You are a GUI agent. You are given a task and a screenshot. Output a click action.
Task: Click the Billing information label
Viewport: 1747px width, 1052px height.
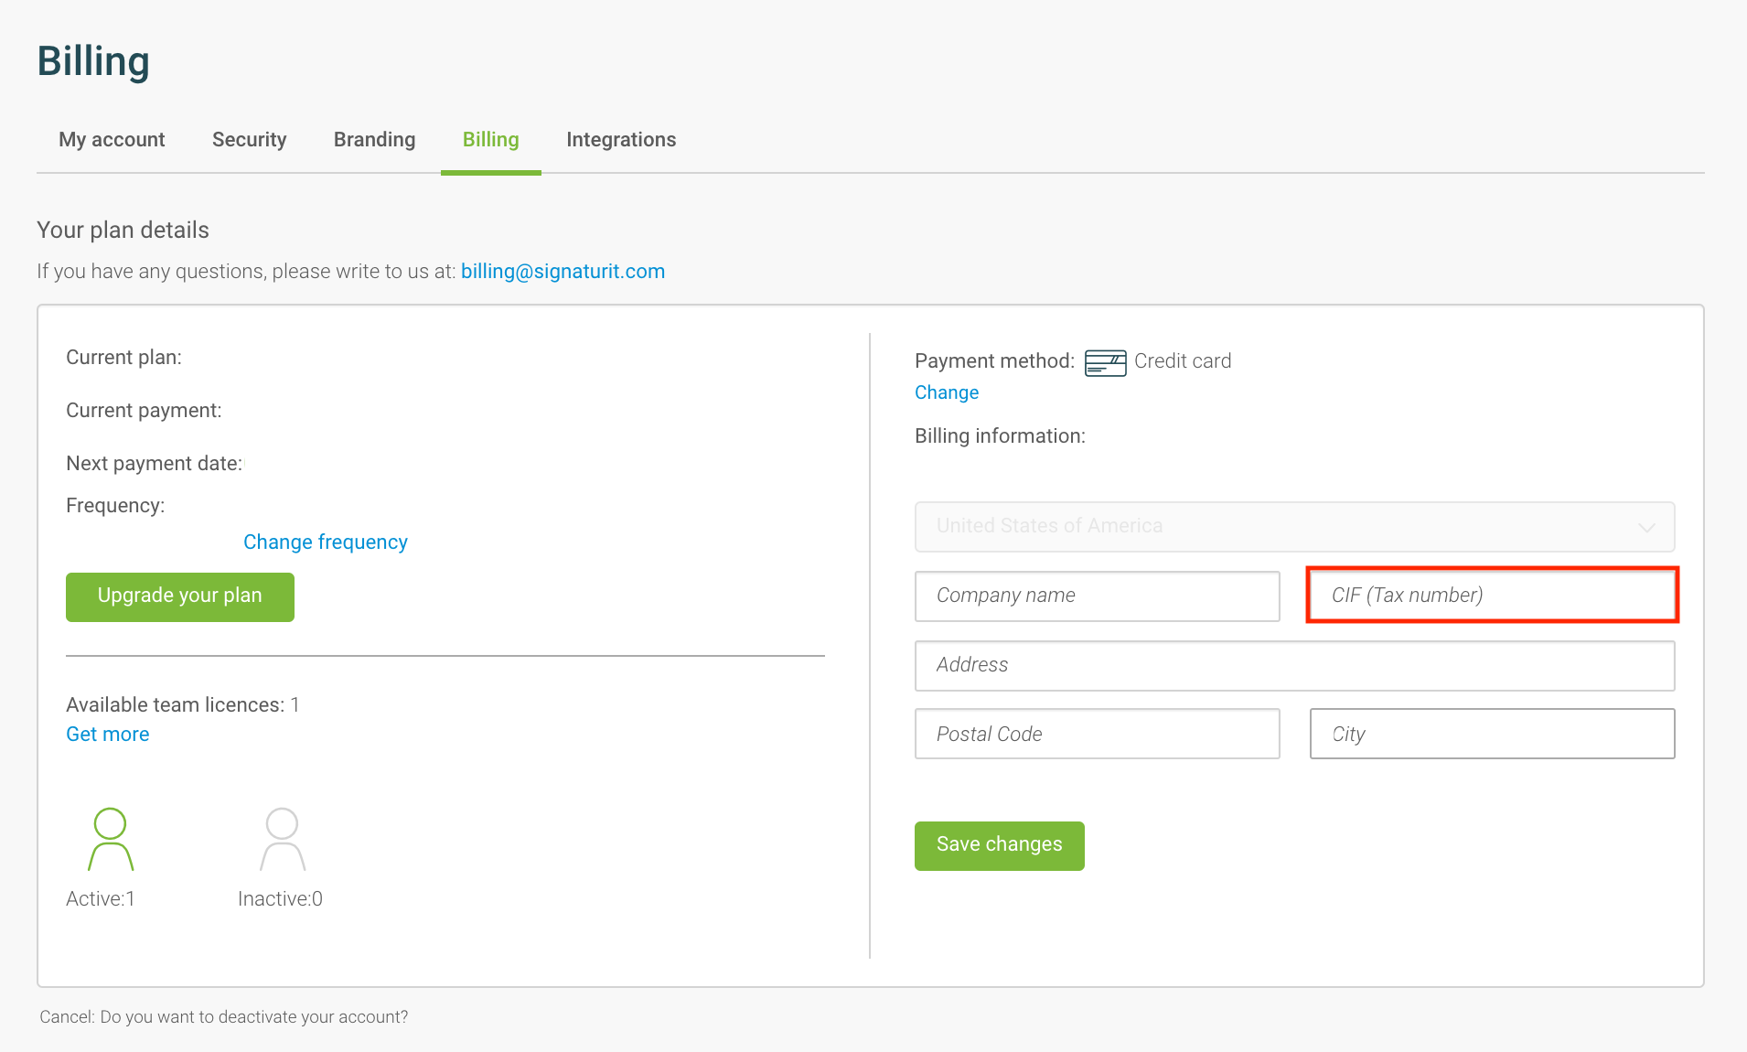click(1000, 436)
